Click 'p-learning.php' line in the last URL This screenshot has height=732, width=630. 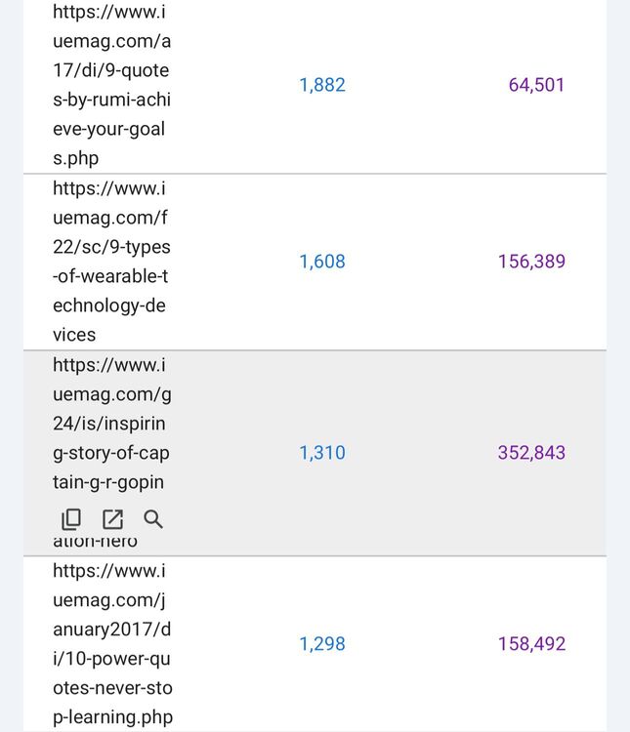112,717
